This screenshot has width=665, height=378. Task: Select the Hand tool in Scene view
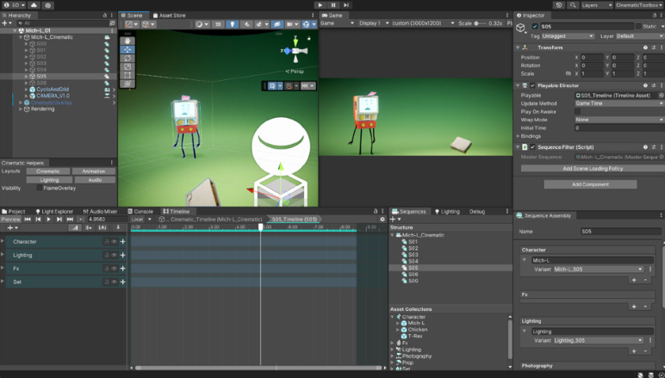tap(127, 40)
